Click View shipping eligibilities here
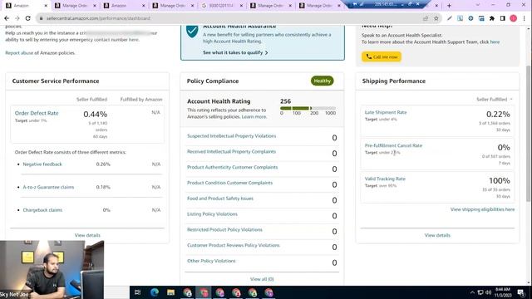 pos(482,209)
